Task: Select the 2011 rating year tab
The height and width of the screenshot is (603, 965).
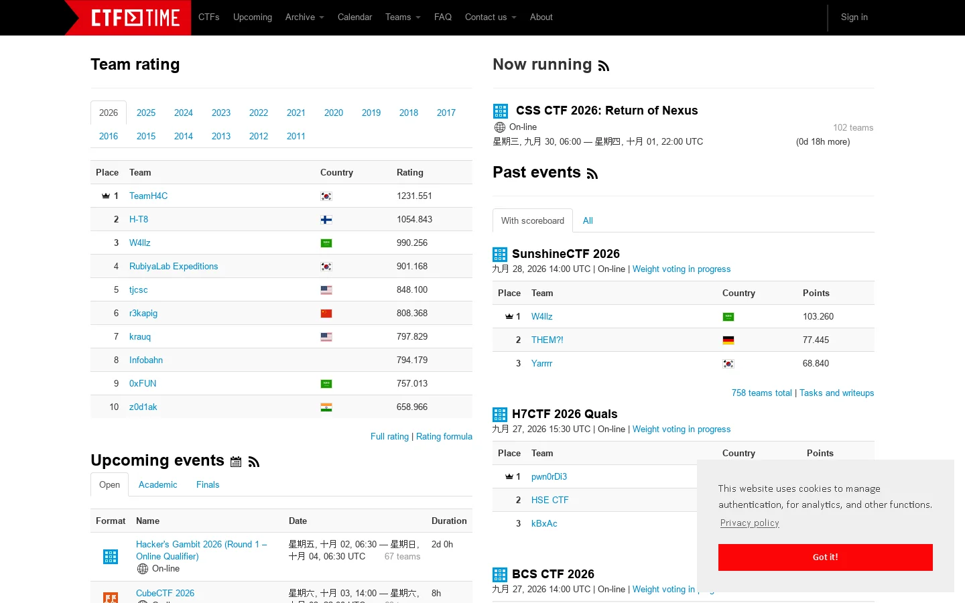Action: coord(296,136)
